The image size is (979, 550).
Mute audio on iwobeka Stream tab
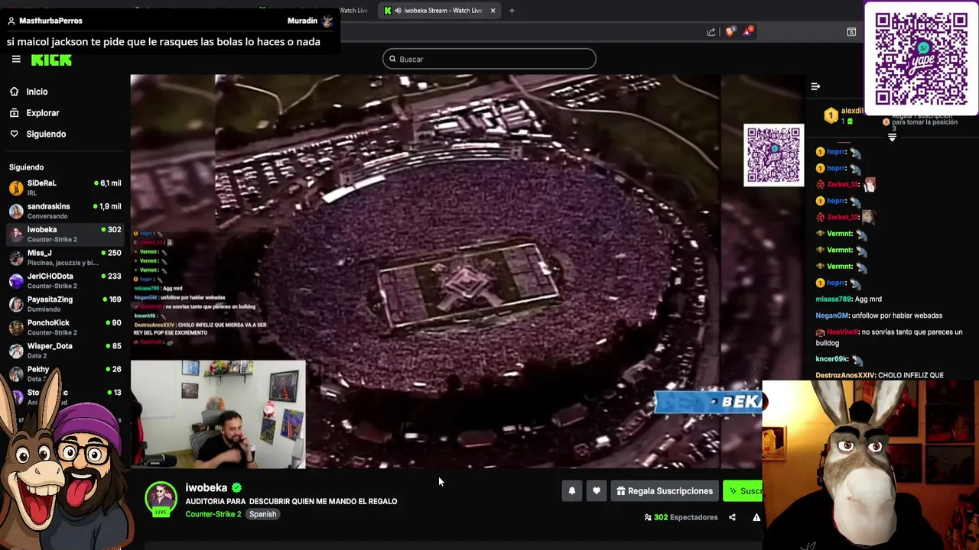pyautogui.click(x=398, y=11)
